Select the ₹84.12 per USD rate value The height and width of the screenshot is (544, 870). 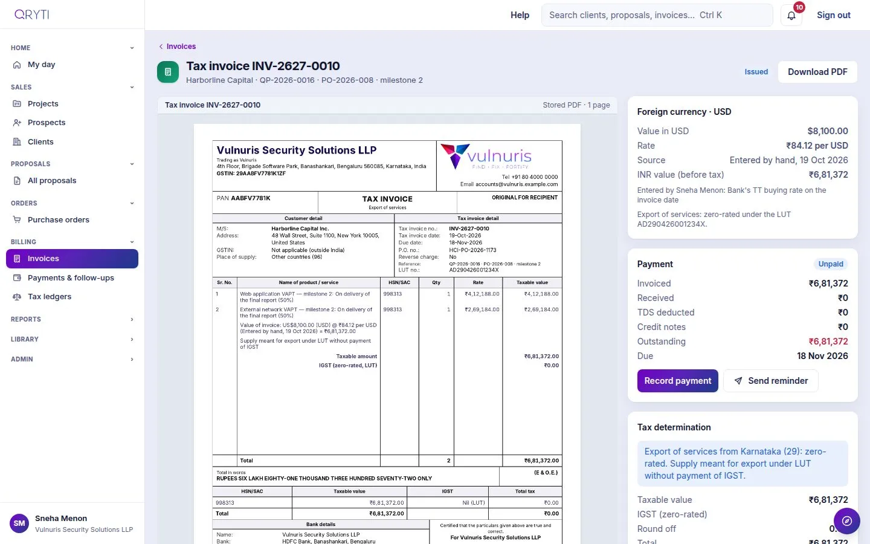click(817, 146)
